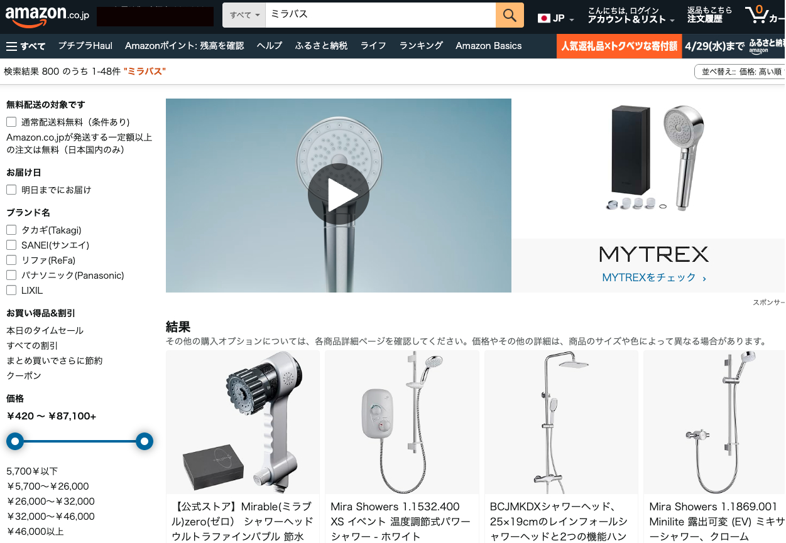This screenshot has width=786, height=543.
Task: Click the Amazon.co.jp logo
Action: point(47,16)
